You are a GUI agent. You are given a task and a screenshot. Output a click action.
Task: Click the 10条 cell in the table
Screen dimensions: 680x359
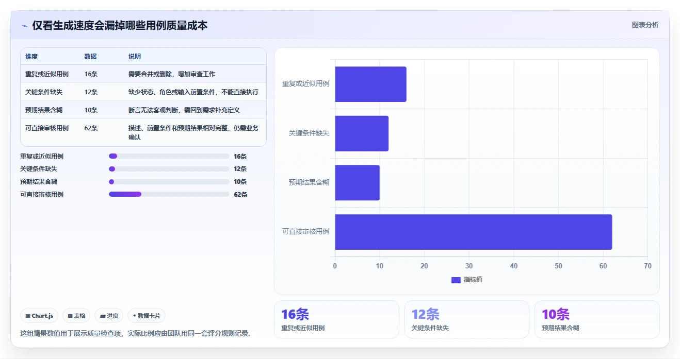tap(91, 110)
